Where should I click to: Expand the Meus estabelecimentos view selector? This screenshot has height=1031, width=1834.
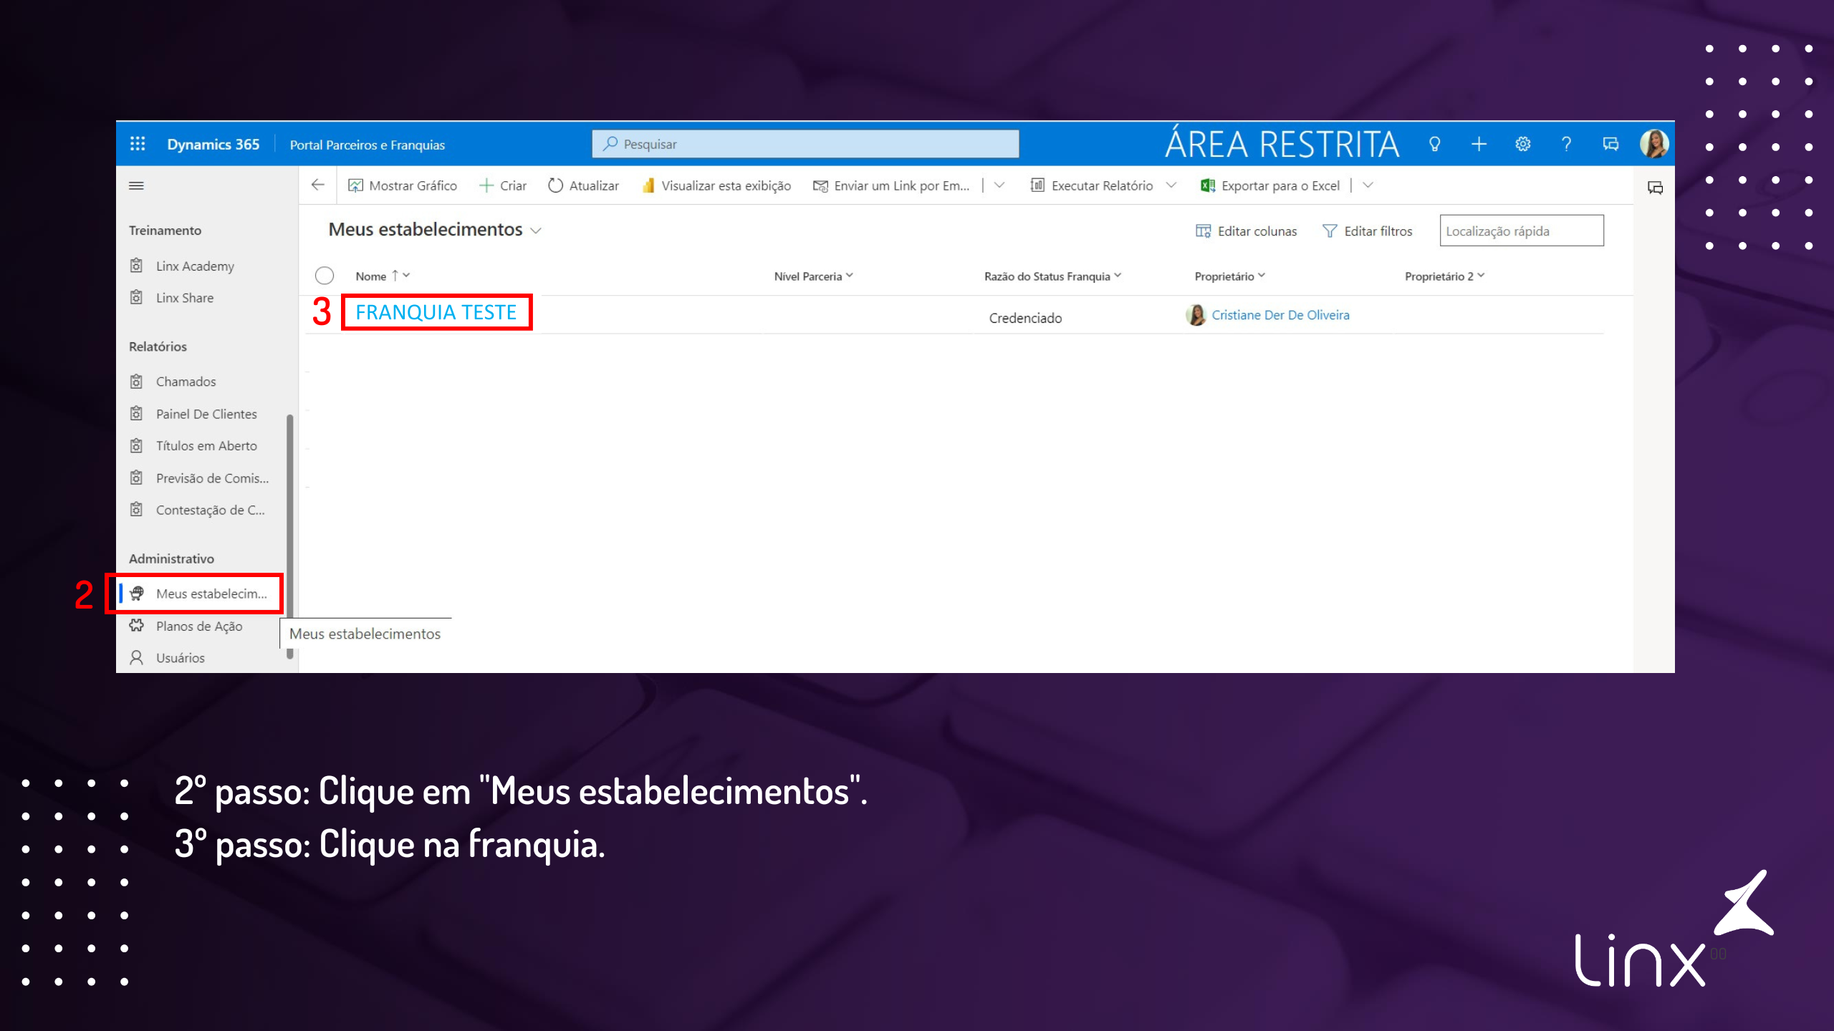point(536,231)
